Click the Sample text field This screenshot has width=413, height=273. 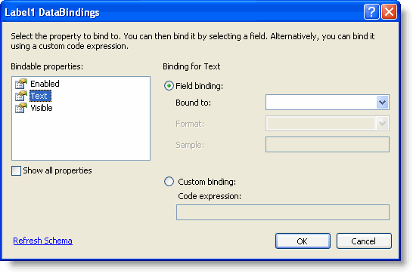pos(328,144)
